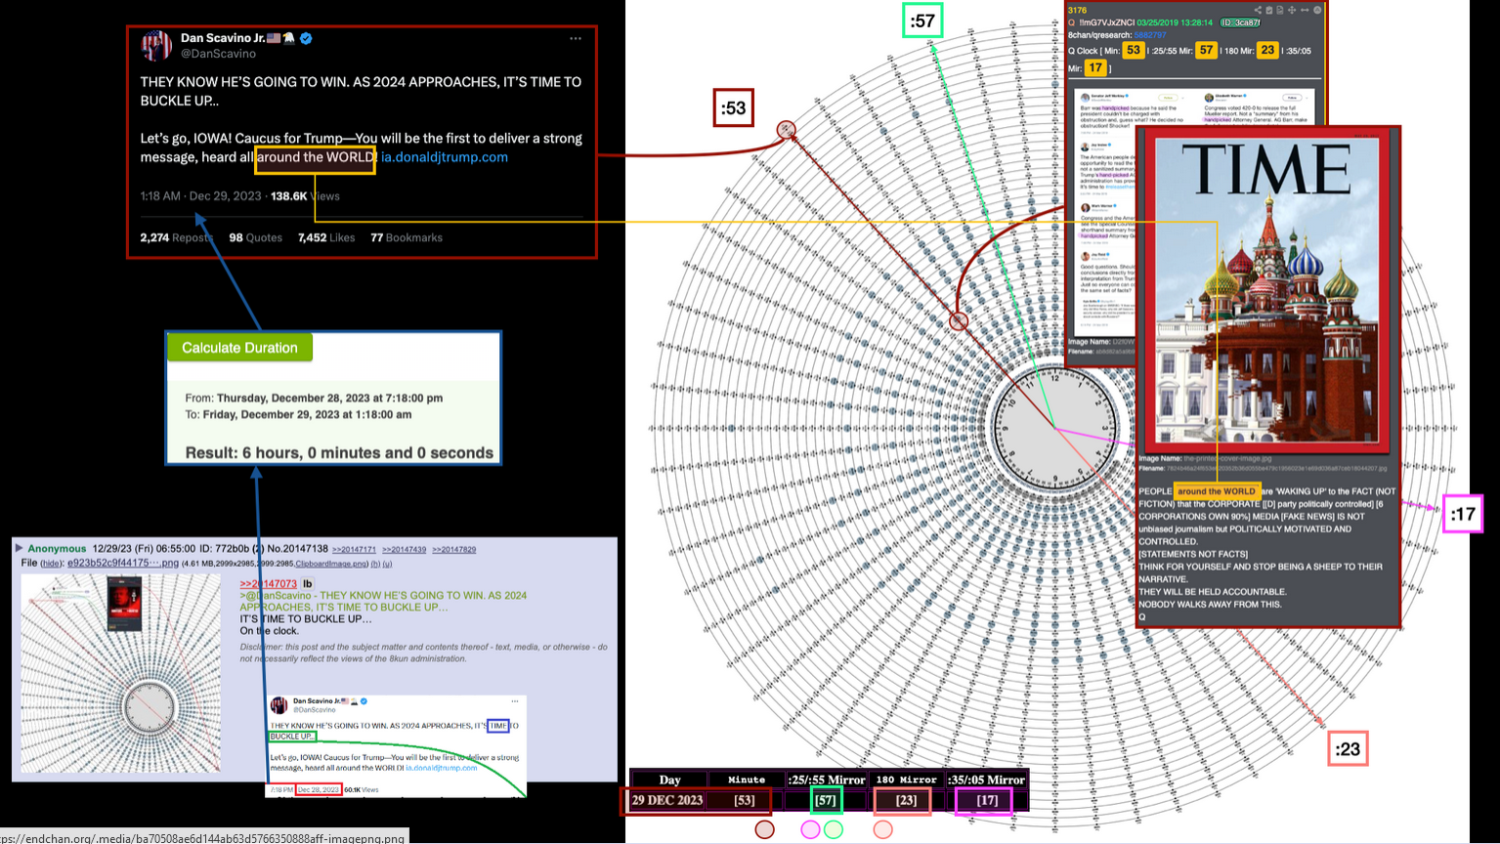Click the dark red circle swatch below the table
This screenshot has width=1500, height=844.
tap(765, 829)
